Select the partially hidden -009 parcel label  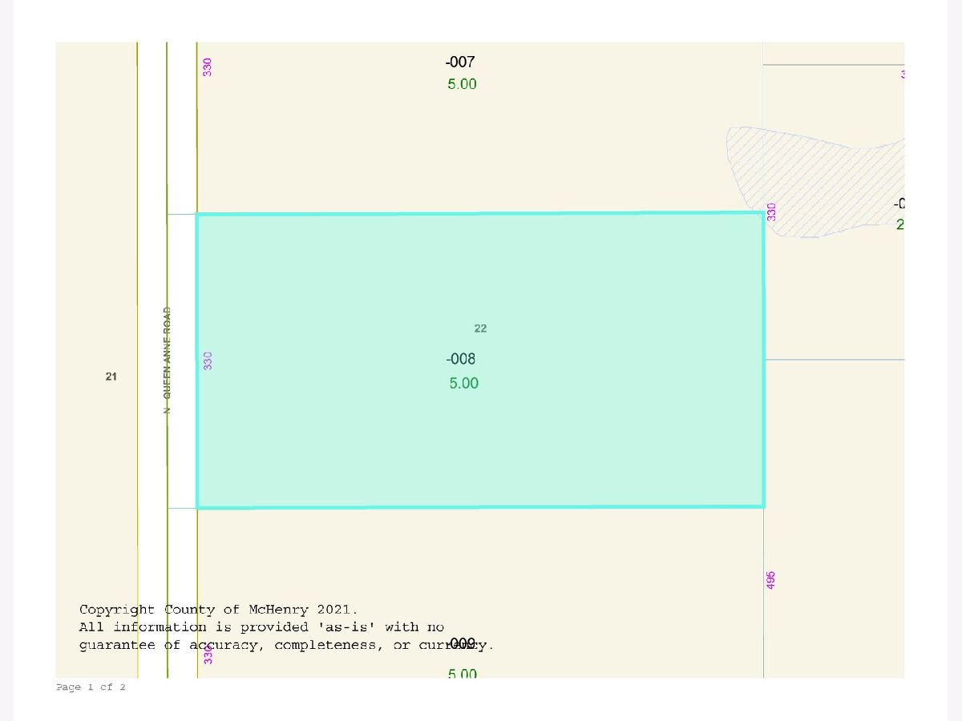[463, 642]
